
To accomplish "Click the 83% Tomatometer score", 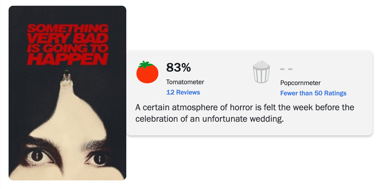I will coord(178,68).
